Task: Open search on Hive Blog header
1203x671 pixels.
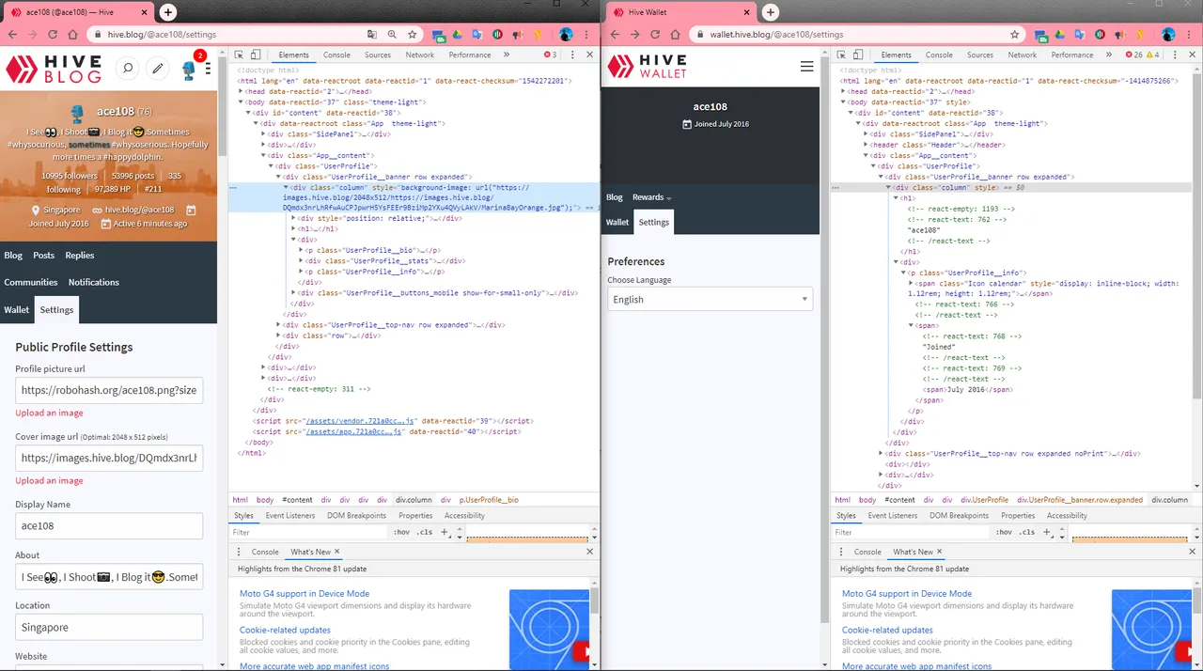Action: point(128,69)
